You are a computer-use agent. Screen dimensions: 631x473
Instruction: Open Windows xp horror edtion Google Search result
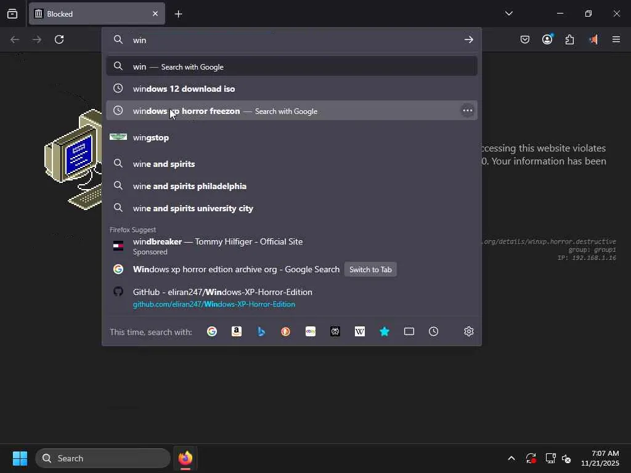236,270
